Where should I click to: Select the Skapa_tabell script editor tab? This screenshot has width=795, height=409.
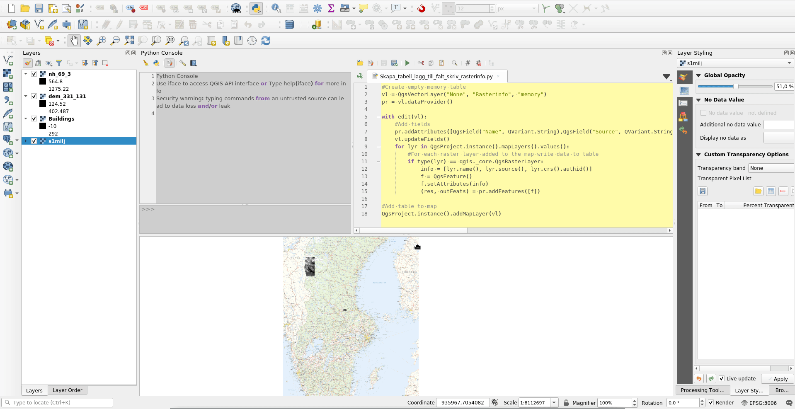(x=436, y=77)
